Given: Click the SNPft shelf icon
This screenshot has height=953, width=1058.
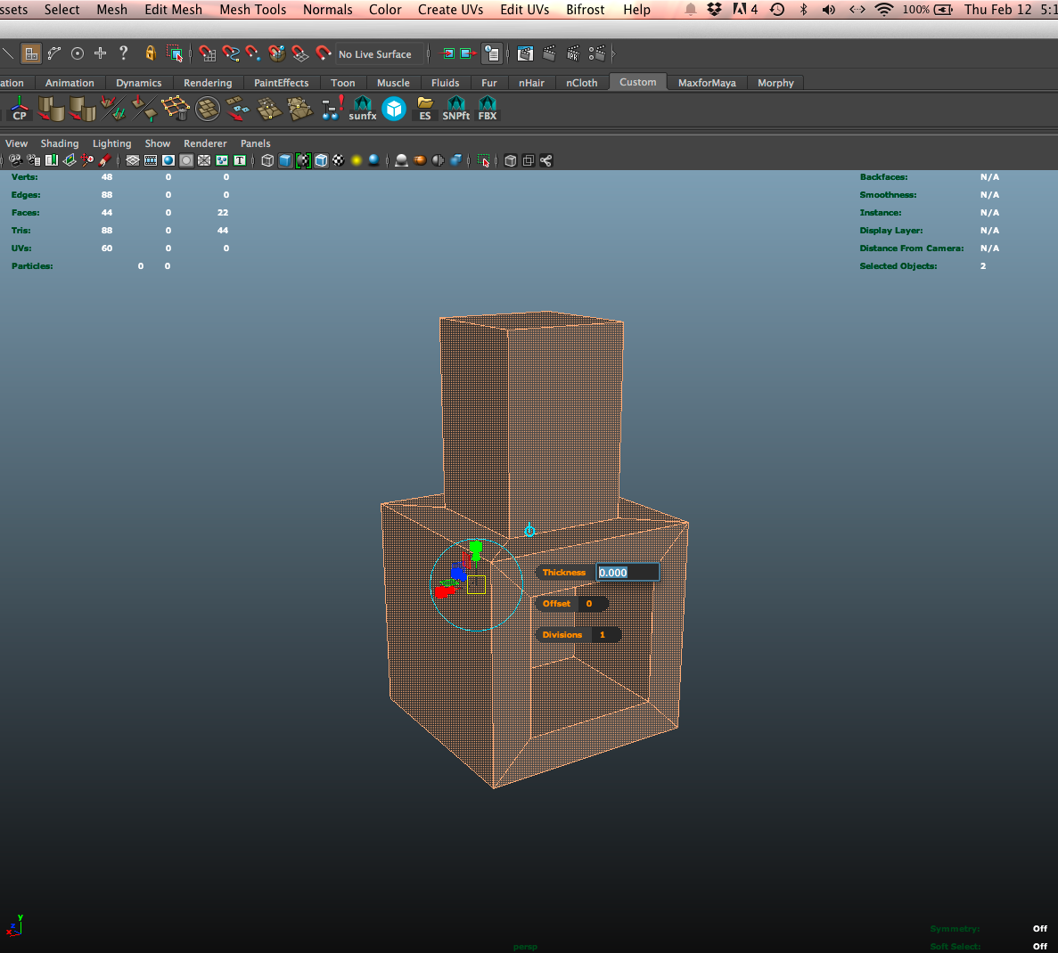Looking at the screenshot, I should coord(455,109).
